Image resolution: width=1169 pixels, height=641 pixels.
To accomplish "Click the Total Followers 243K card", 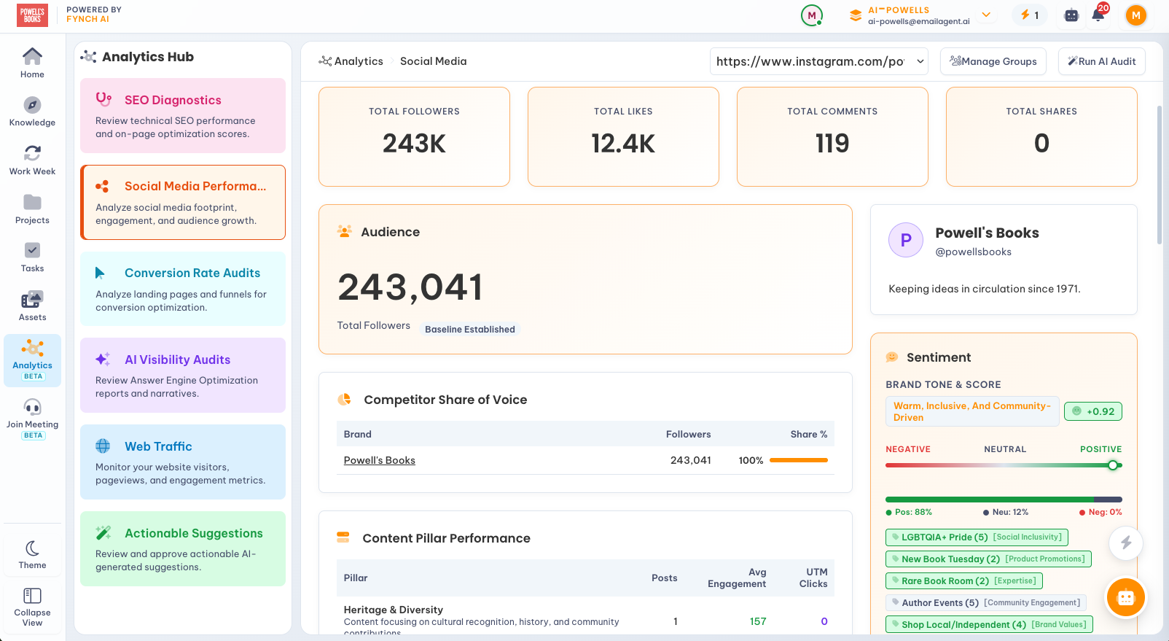I will coord(414,136).
